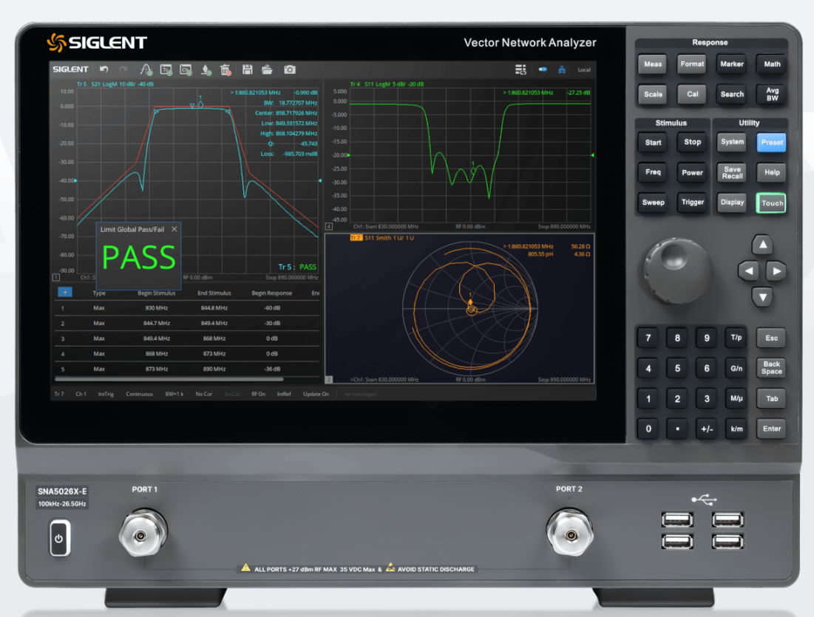Click the Save Recall key
The image size is (814, 617).
coord(732,172)
